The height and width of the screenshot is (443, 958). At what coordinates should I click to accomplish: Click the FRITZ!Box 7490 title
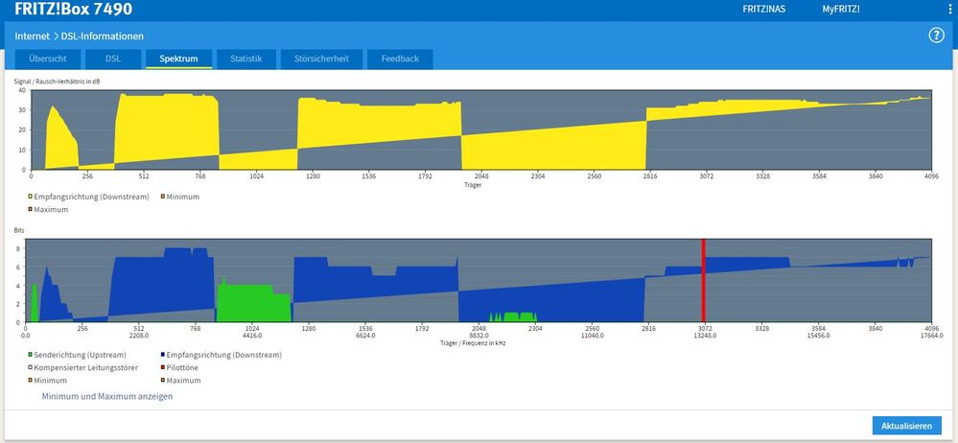pos(73,10)
